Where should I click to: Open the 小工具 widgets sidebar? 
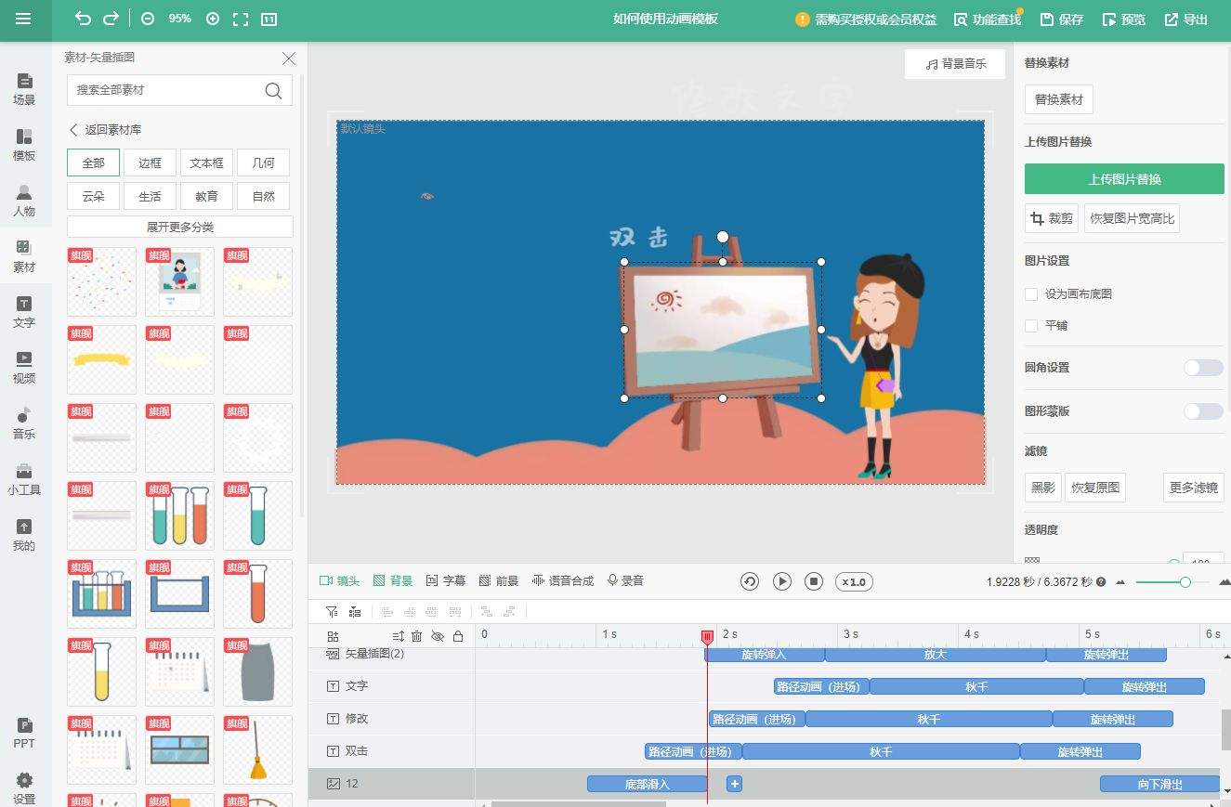(24, 479)
